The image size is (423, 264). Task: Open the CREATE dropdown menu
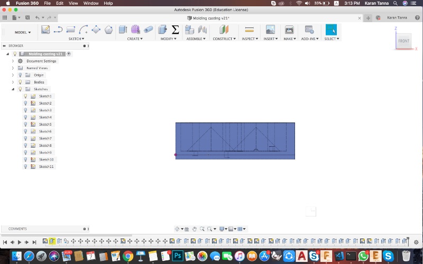point(135,39)
